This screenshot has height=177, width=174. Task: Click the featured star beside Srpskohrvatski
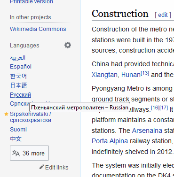(6, 114)
